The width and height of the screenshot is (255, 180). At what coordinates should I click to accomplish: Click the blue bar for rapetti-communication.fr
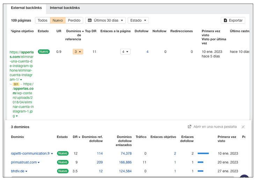(x=203, y=153)
